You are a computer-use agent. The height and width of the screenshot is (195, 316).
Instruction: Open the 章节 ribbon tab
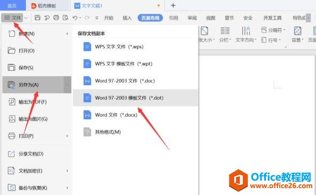coord(229,18)
